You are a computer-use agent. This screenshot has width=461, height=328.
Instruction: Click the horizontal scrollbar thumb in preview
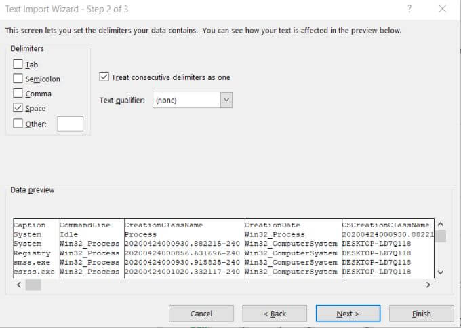[x=33, y=285]
